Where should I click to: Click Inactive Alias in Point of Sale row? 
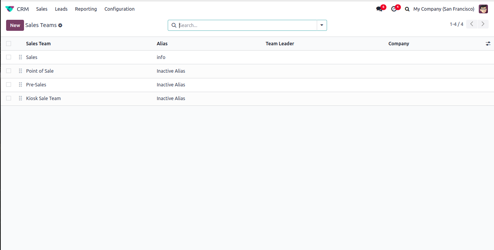171,71
